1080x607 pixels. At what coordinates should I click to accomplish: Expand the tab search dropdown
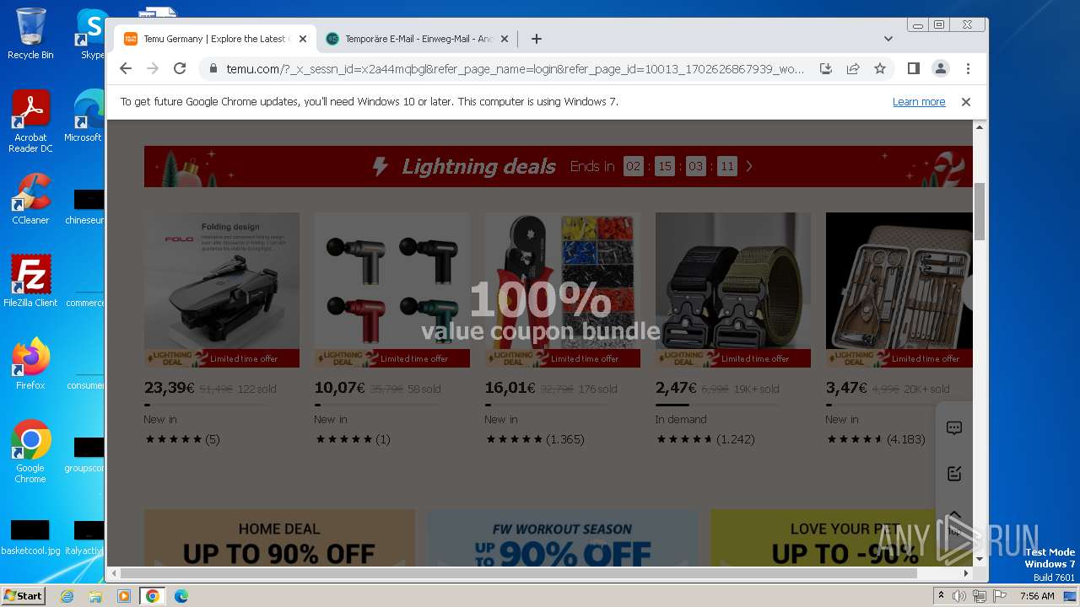click(888, 39)
